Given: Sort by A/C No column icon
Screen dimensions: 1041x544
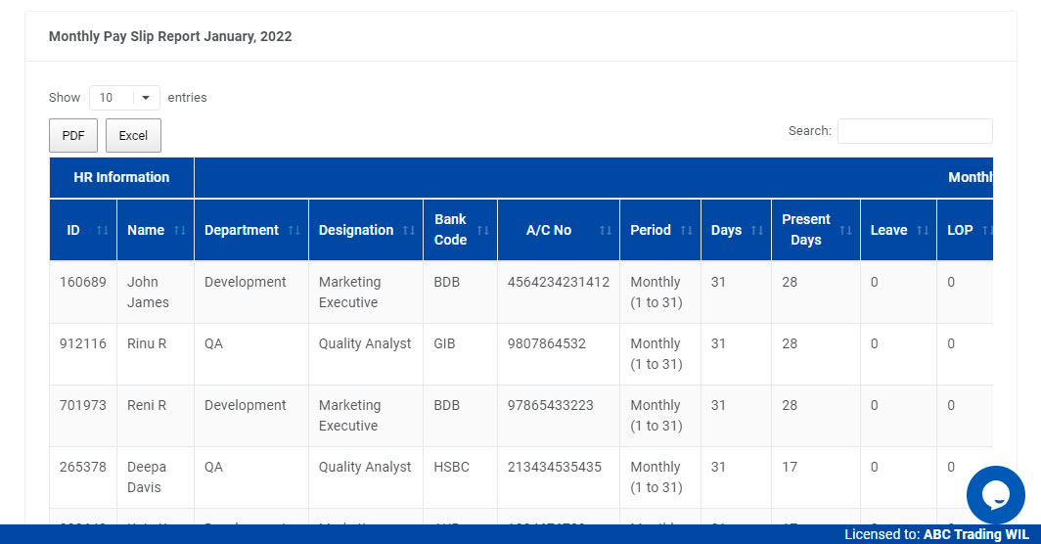Looking at the screenshot, I should coord(605,231).
